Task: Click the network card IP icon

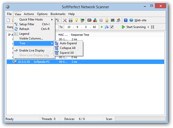Action: (x=82, y=20)
